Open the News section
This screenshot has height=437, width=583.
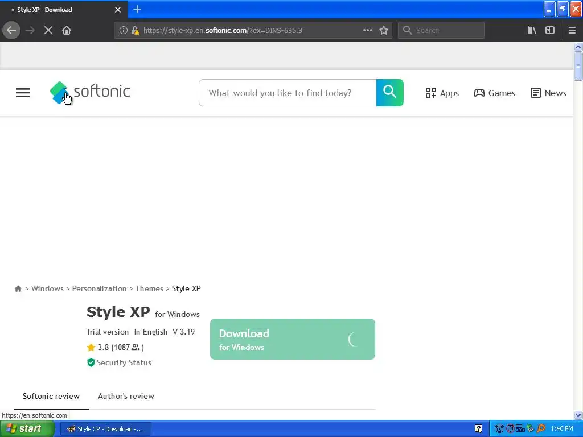(x=548, y=93)
